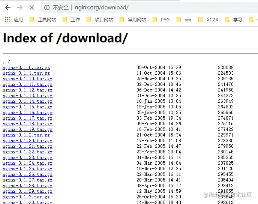The height and width of the screenshot is (204, 258).
Task: Download nginx-0.1.23.tar.gz
Action: click(x=27, y=157)
